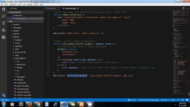
Task: Split the editor using top-right icon
Action: coord(183,8)
